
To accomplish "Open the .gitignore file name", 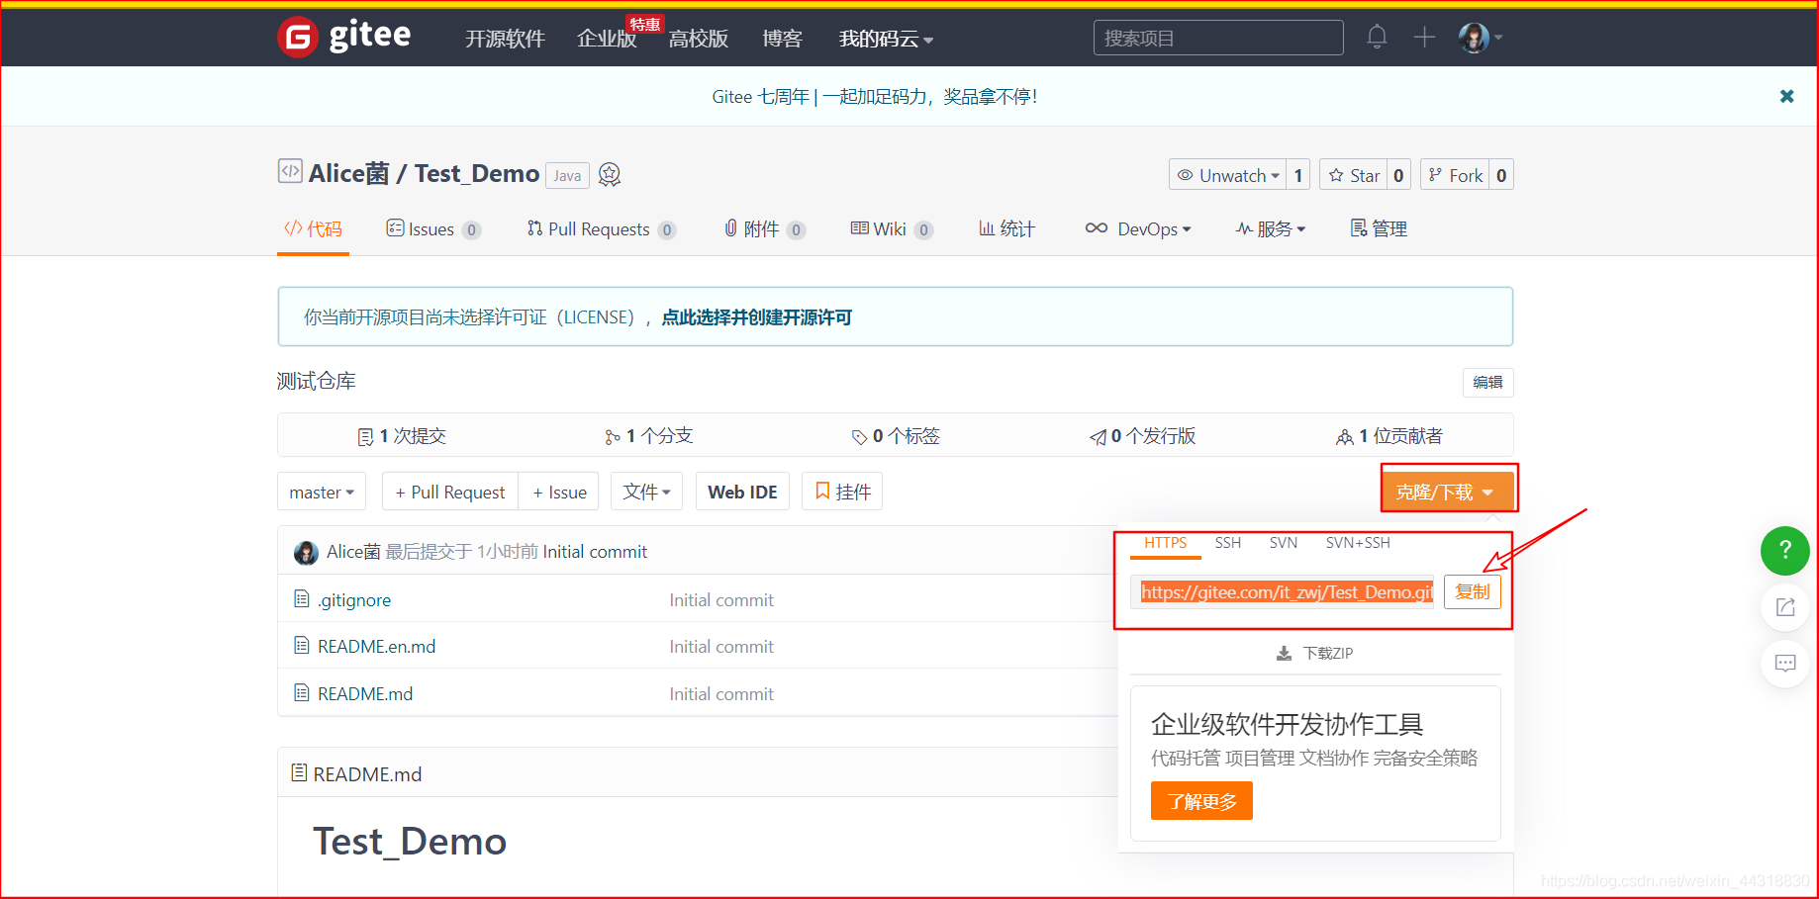I will [x=354, y=600].
